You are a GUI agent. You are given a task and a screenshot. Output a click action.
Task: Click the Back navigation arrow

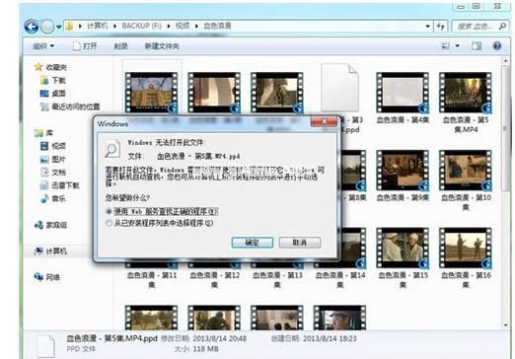pos(32,27)
